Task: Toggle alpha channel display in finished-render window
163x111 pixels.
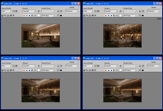Action: pos(32,15)
